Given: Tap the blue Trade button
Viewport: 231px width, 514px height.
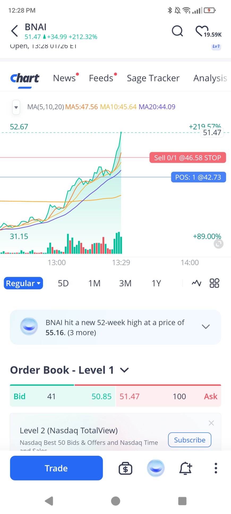Looking at the screenshot, I should click(x=56, y=468).
